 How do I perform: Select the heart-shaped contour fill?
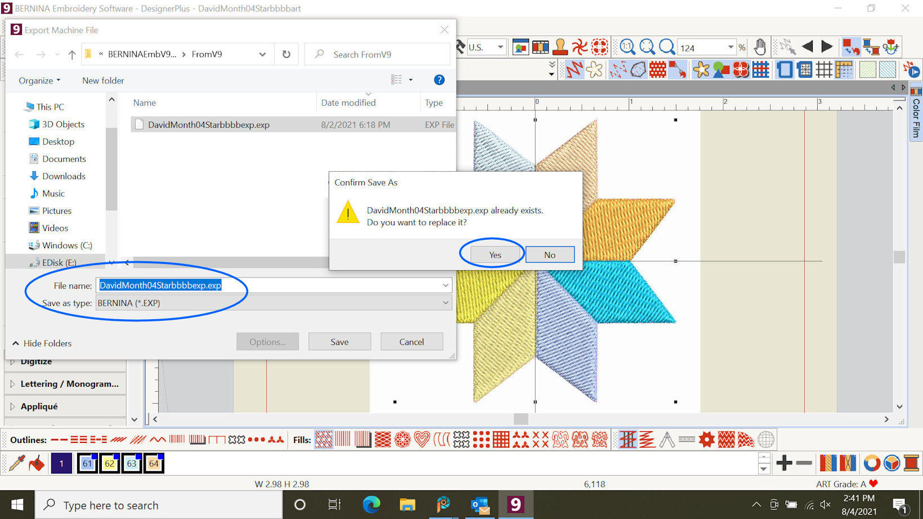[x=422, y=440]
